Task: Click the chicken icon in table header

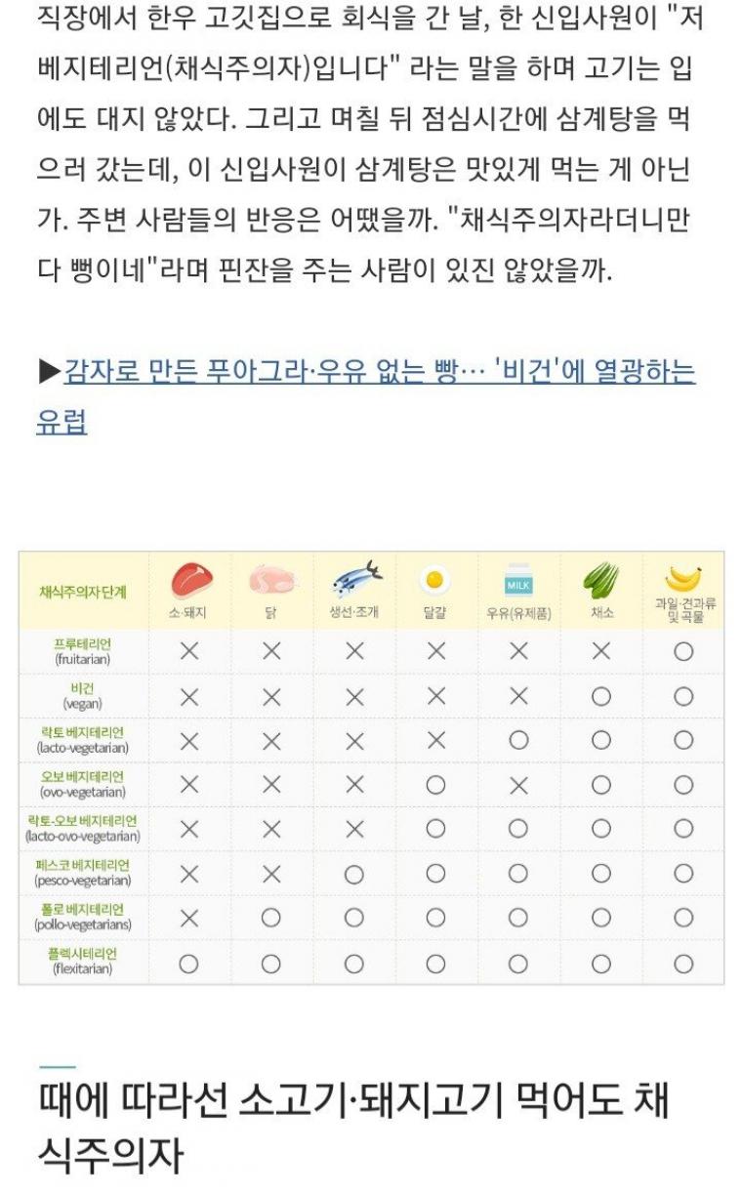Action: click(271, 581)
